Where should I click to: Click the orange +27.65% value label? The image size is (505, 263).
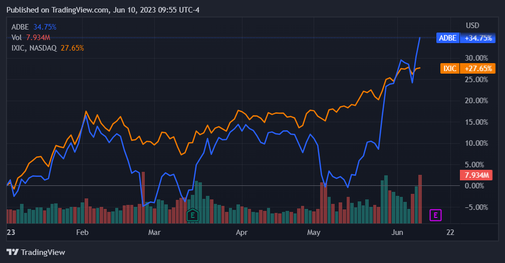(x=478, y=69)
